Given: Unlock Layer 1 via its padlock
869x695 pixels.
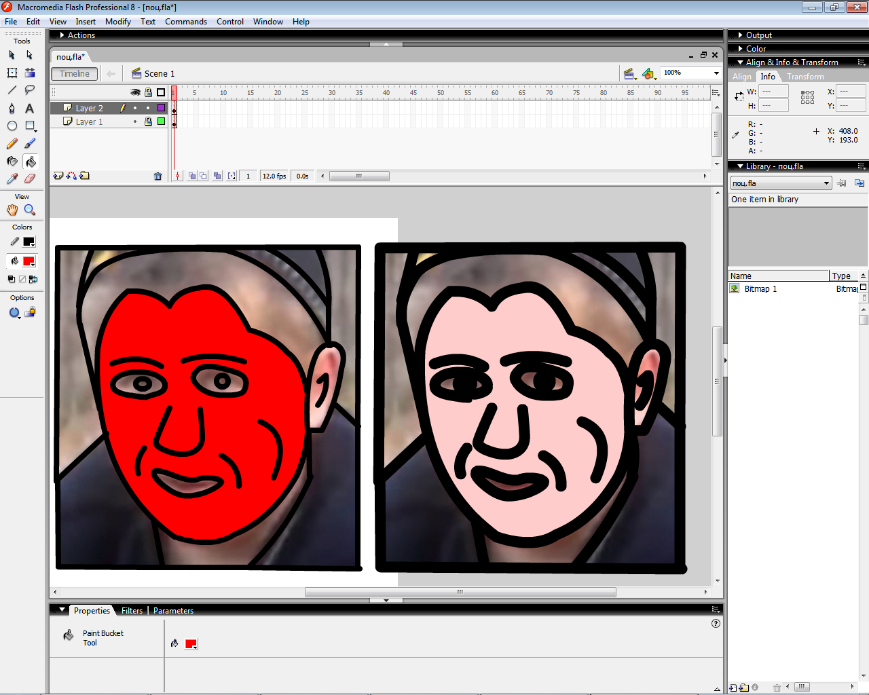Looking at the screenshot, I should 148,122.
